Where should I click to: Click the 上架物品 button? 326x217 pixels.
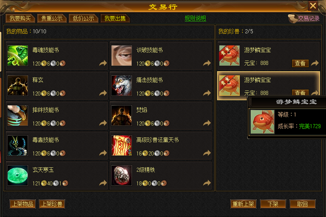23,204
